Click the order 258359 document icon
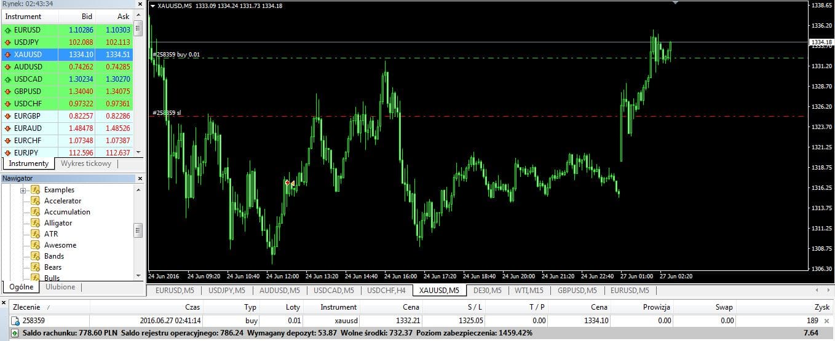The image size is (835, 341). 15,321
